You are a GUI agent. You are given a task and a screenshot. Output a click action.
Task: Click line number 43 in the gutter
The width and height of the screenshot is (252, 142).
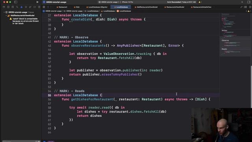coord(49,46)
